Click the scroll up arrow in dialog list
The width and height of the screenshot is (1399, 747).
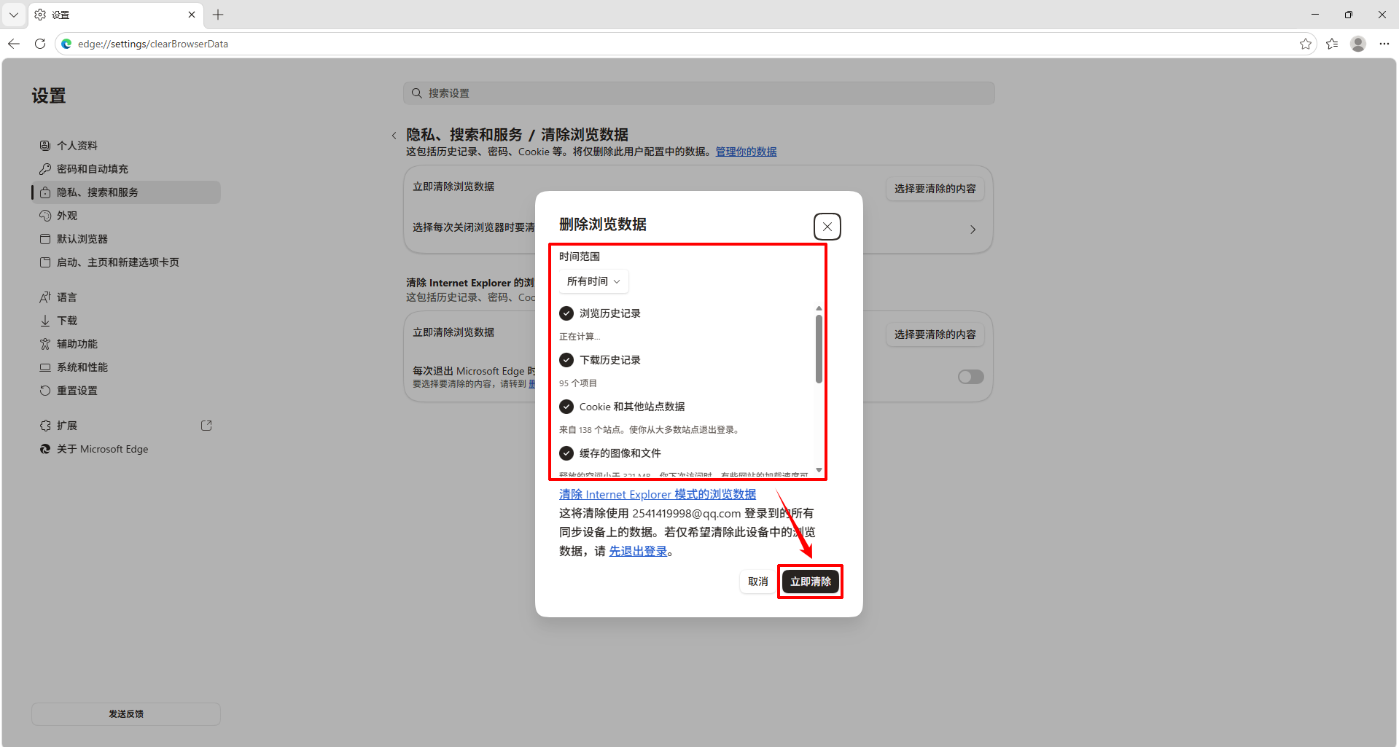point(819,308)
